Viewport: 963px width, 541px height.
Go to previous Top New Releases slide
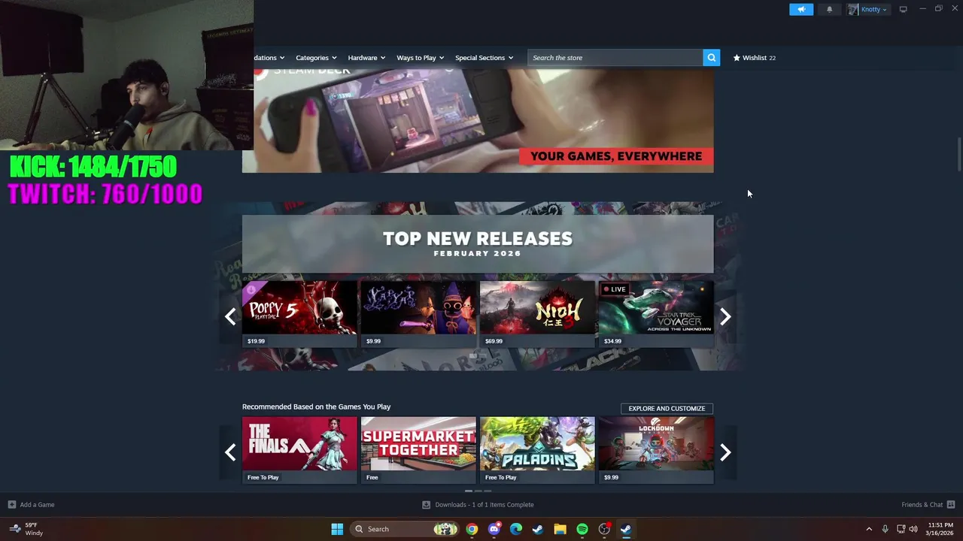coord(230,316)
